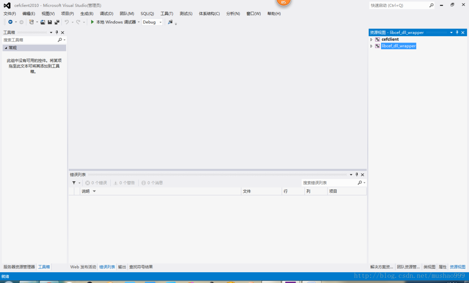The width and height of the screenshot is (469, 283).
Task: Open the 调试(D) debug menu
Action: pyautogui.click(x=106, y=14)
